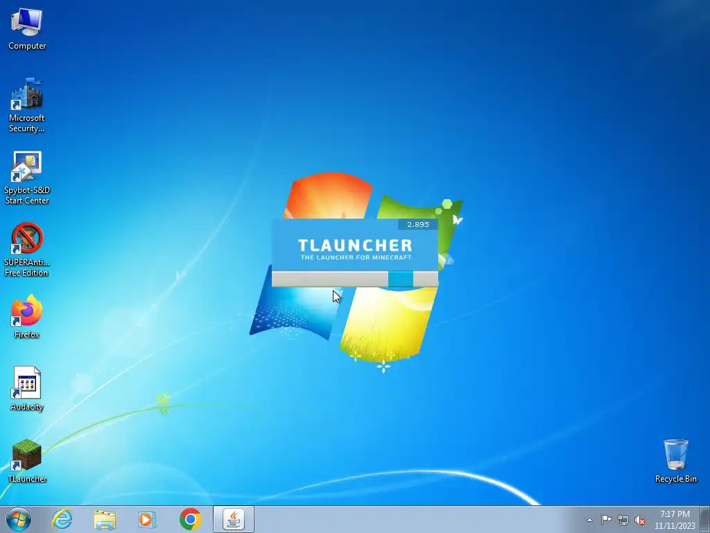710x533 pixels.
Task: Select the Firefox desktop shortcut
Action: pos(27,316)
